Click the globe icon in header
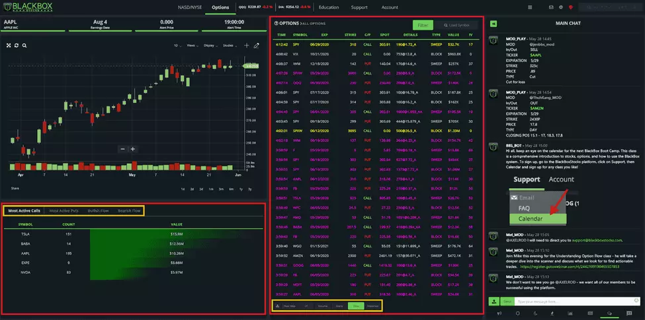Screen dimensions: 645x320 tap(561, 7)
